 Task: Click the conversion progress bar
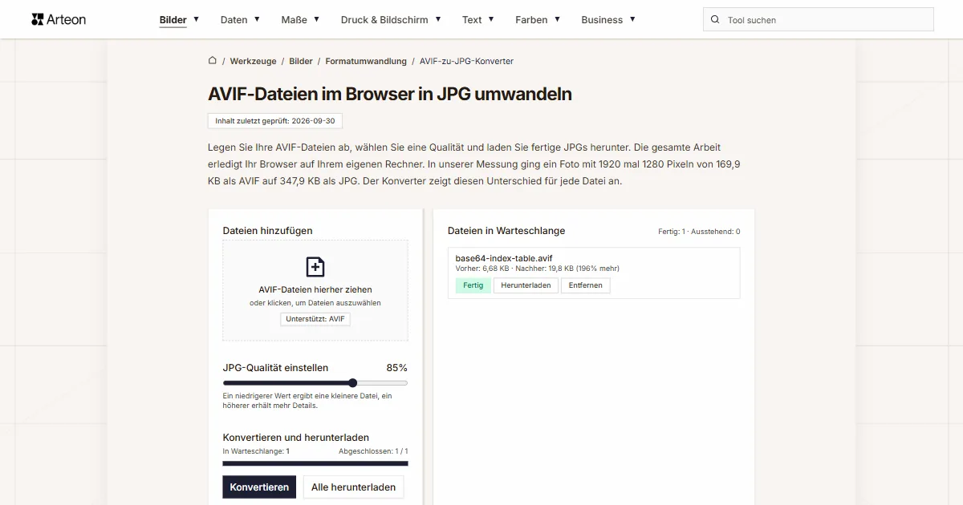click(x=315, y=463)
